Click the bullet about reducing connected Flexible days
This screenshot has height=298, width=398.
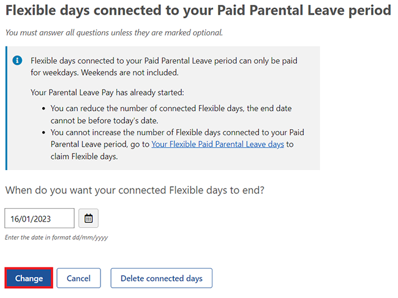(x=171, y=114)
